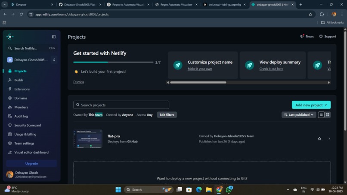
Task: Open the Add new project dropdown
Action: pos(311,105)
